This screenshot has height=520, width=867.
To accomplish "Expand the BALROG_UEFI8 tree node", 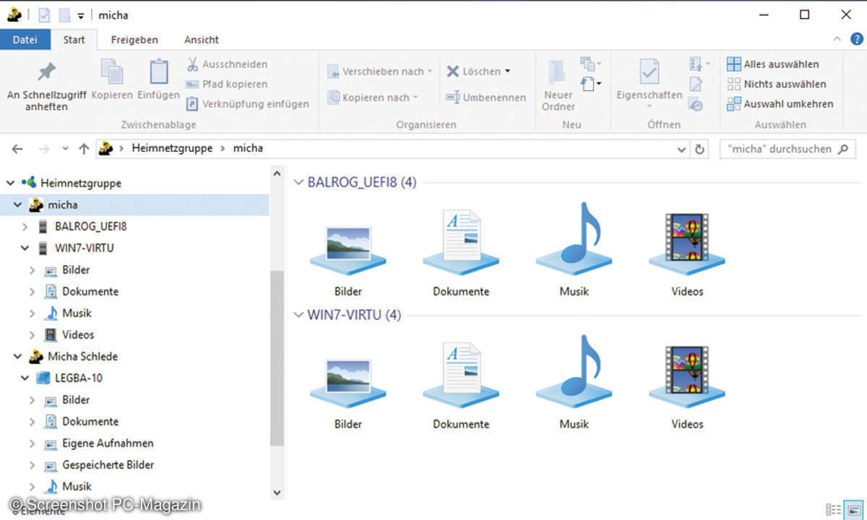I will click(x=25, y=227).
